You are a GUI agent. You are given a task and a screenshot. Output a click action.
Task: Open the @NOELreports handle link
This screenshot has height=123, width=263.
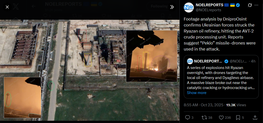pos(208,10)
